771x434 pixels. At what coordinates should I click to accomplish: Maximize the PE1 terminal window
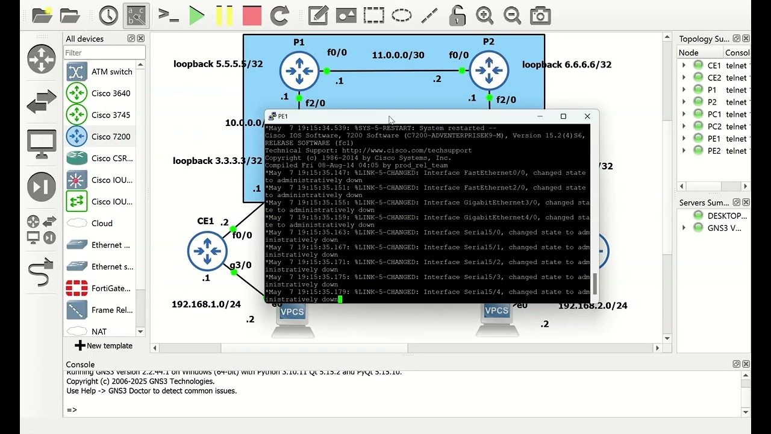(x=563, y=116)
